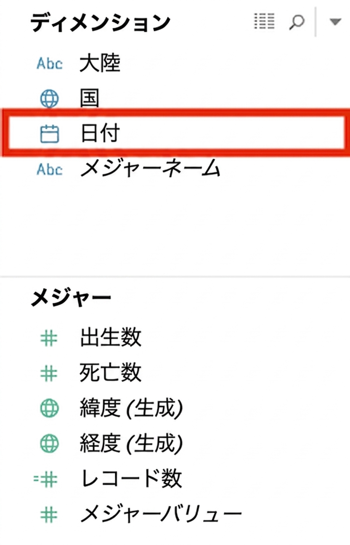Click the calendar icon for 日付
Screen dimensions: 350x545
(x=50, y=133)
